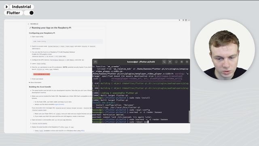The height and width of the screenshot is (146, 259).
Task: Close the terminal window
Action: point(187,62)
